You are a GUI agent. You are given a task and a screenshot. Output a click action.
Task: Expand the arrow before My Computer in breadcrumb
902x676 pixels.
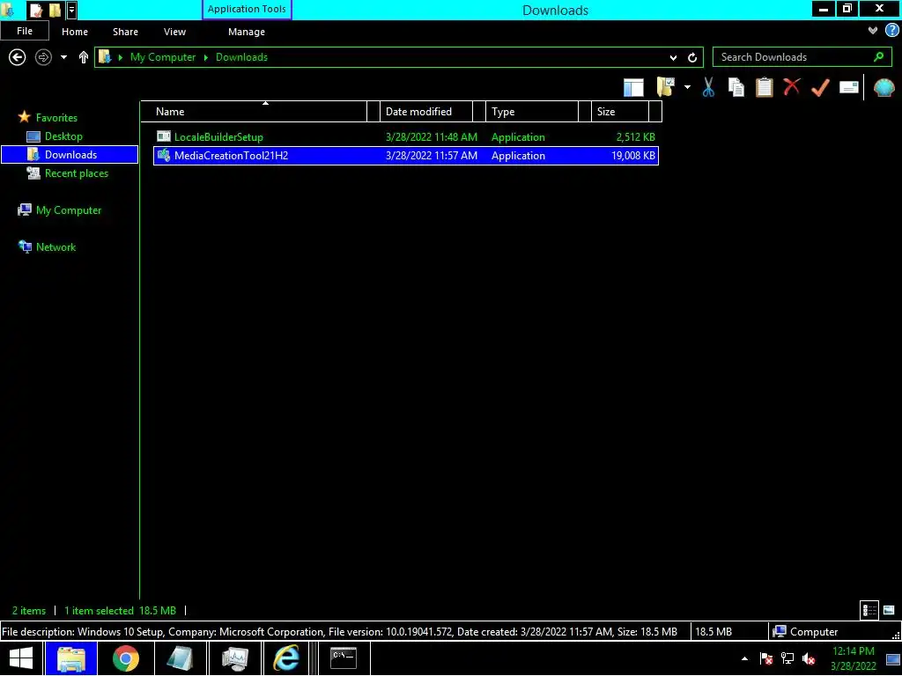[120, 57]
